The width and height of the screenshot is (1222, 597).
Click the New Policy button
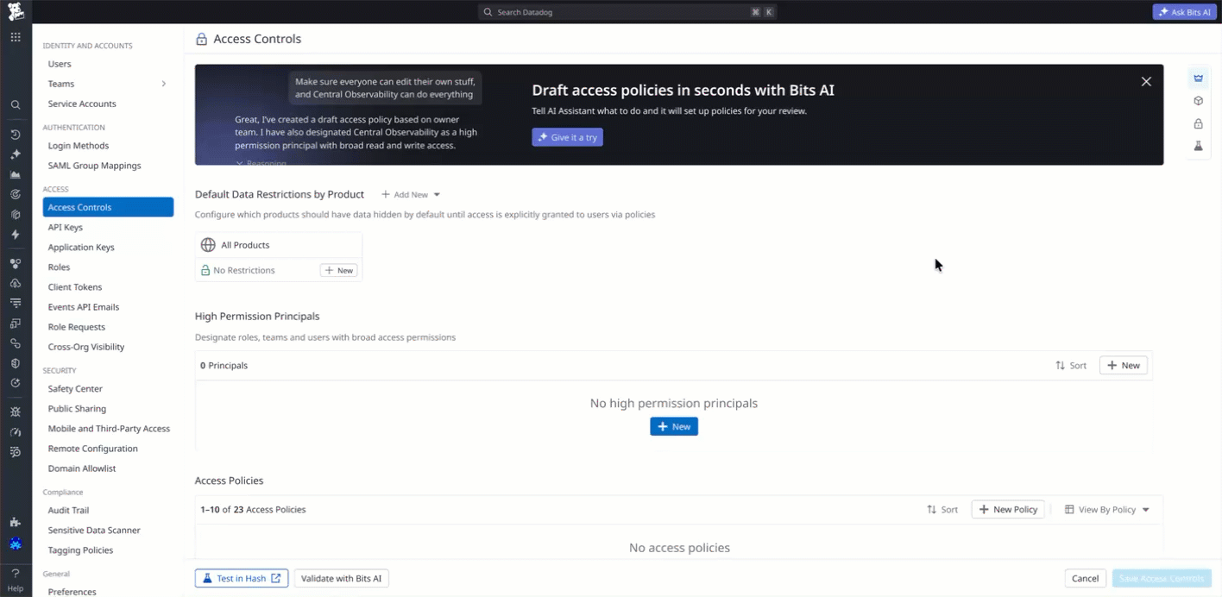[x=1008, y=510]
